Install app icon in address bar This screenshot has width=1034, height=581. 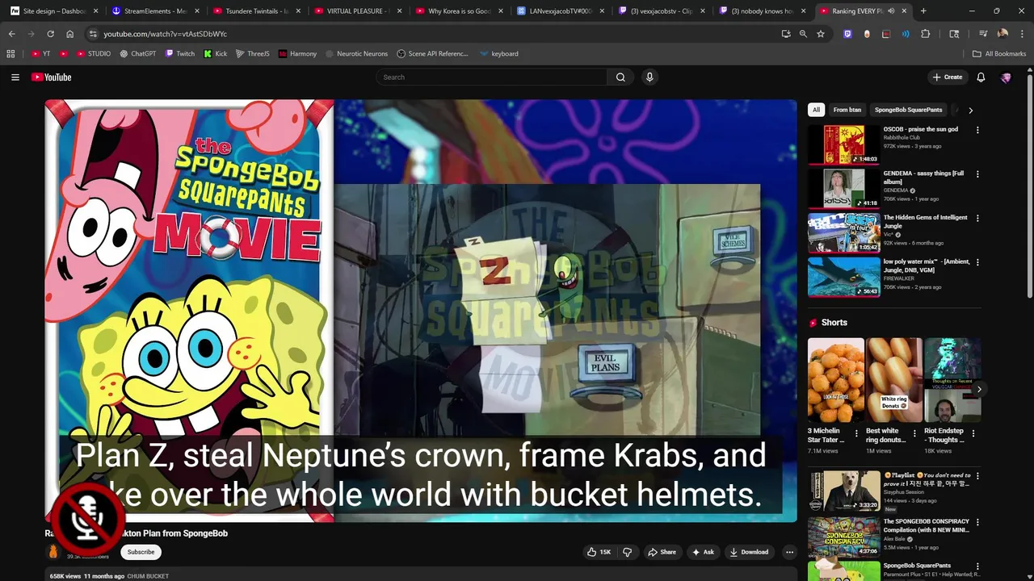pos(786,34)
